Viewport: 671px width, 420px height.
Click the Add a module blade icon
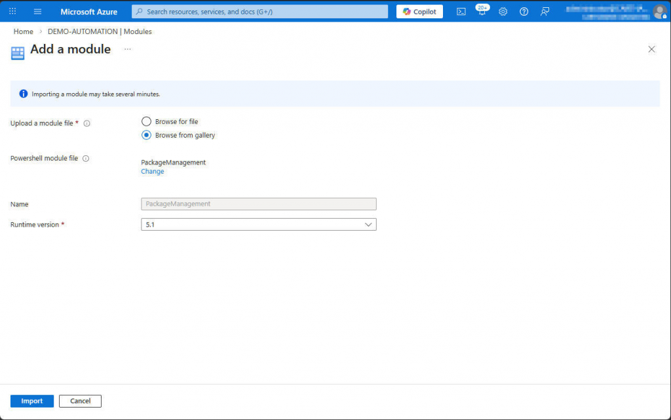click(x=17, y=52)
